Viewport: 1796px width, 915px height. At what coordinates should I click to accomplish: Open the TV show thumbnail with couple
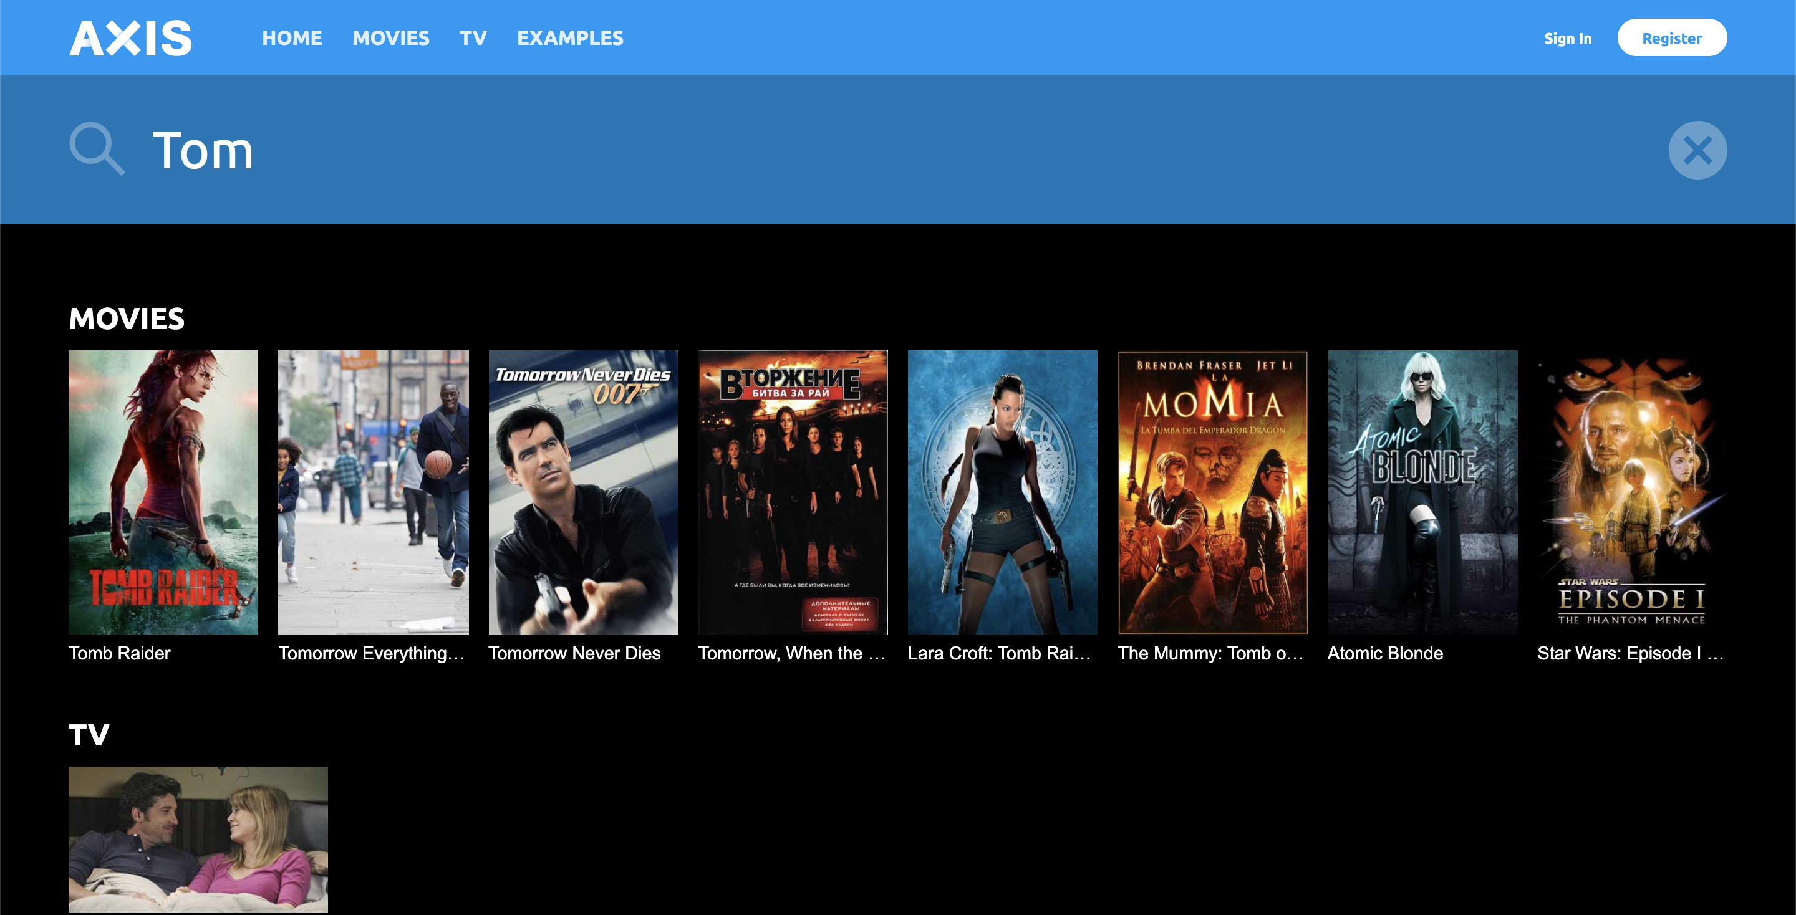click(198, 839)
